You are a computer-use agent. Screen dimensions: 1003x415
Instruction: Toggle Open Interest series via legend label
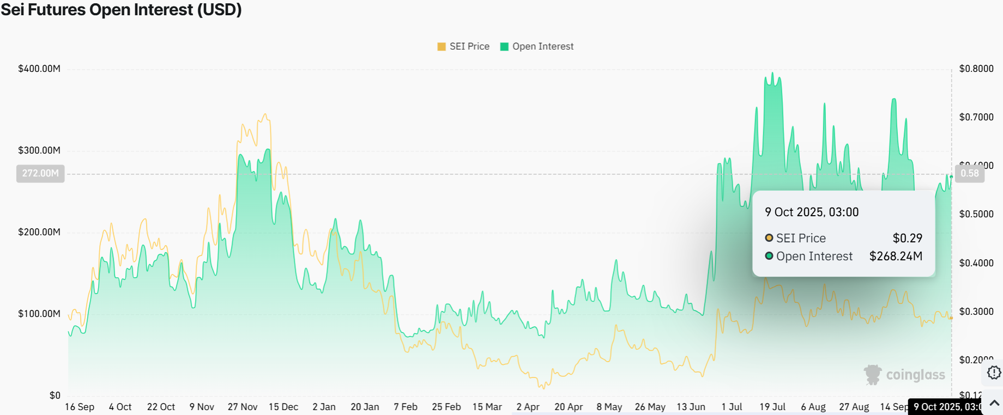point(543,46)
